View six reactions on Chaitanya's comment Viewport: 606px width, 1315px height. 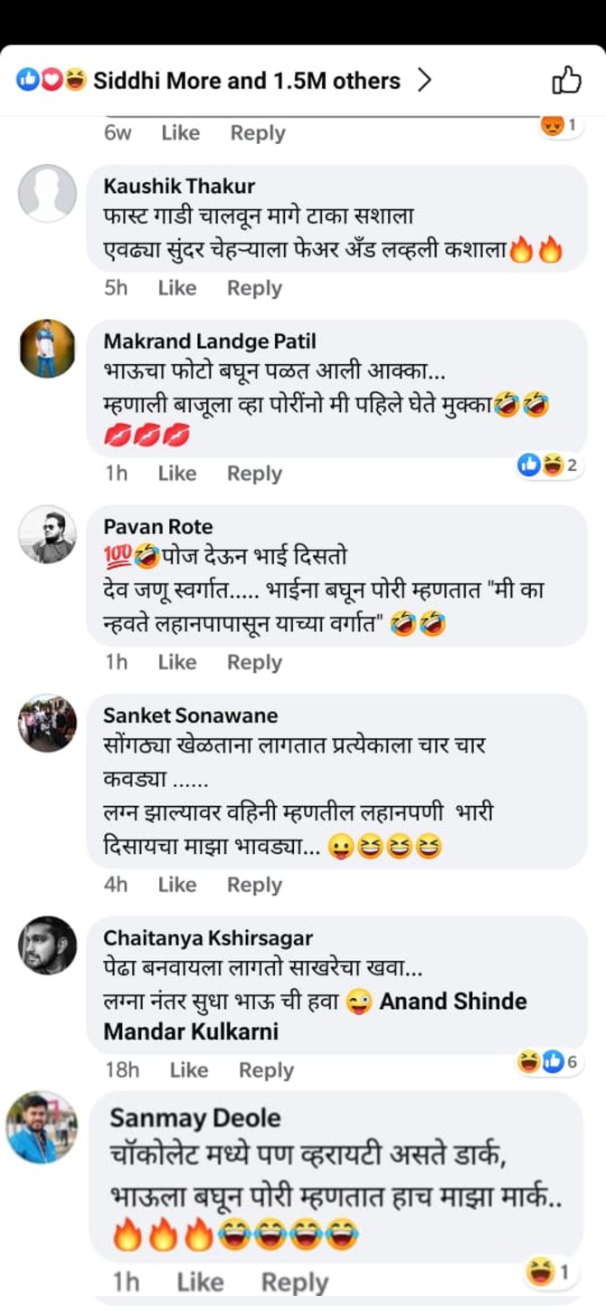coord(547,1061)
